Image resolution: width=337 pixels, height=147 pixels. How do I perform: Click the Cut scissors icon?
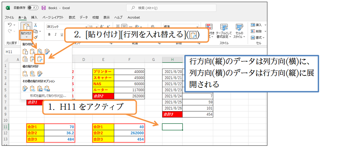click(x=36, y=25)
